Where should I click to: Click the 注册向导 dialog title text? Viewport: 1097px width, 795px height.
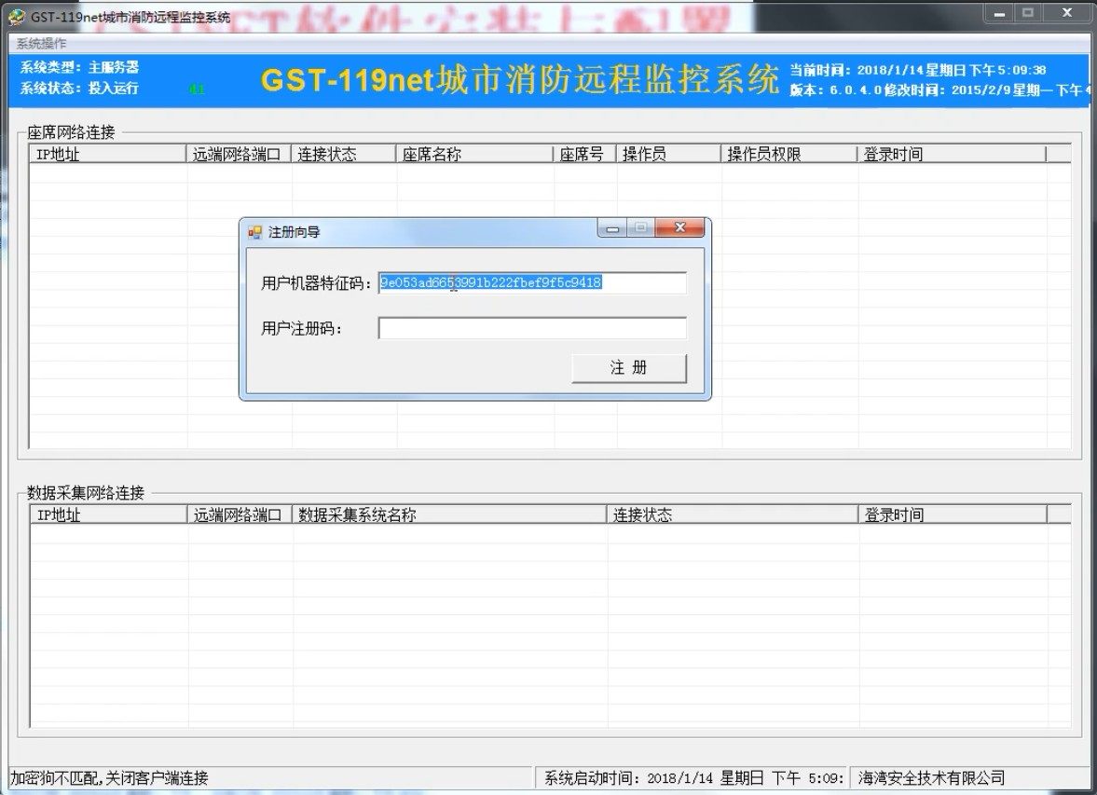(x=294, y=232)
